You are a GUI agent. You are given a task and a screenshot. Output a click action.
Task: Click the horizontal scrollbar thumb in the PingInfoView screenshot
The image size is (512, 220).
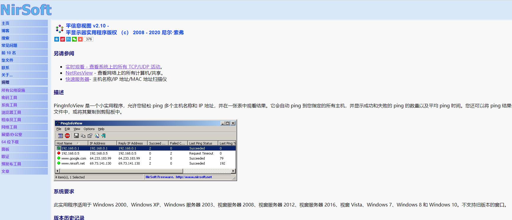pos(121,171)
